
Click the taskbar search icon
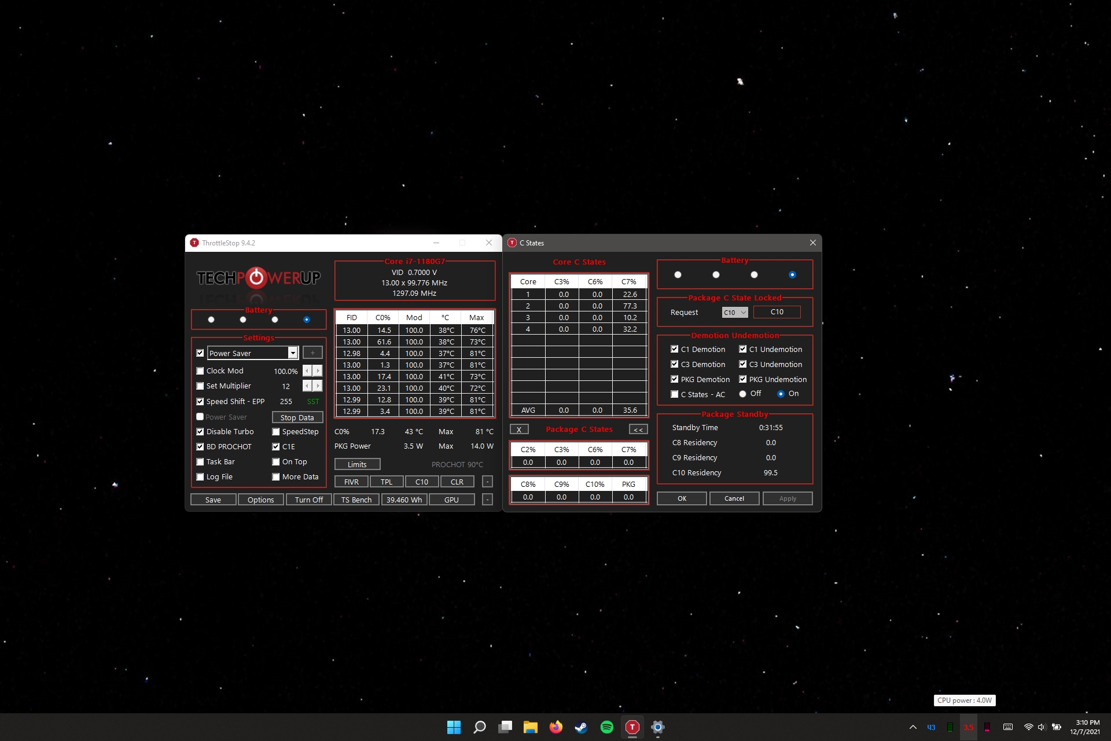pos(479,727)
